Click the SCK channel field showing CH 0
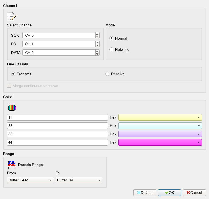 (59, 35)
